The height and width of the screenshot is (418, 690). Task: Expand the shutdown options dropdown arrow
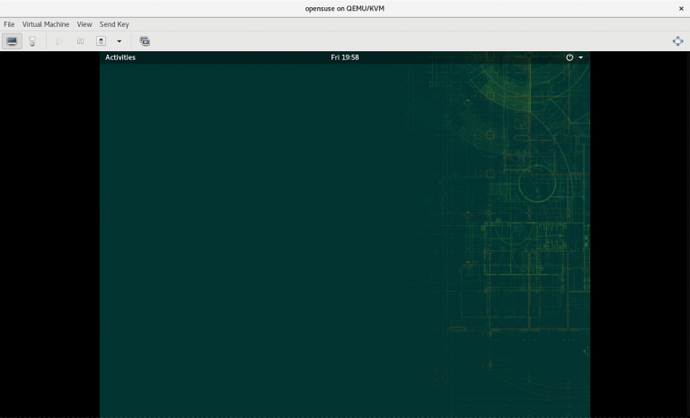(119, 41)
